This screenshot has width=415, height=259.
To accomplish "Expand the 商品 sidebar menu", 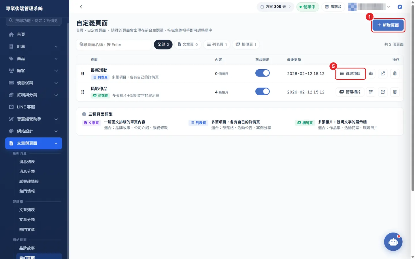I will click(34, 59).
